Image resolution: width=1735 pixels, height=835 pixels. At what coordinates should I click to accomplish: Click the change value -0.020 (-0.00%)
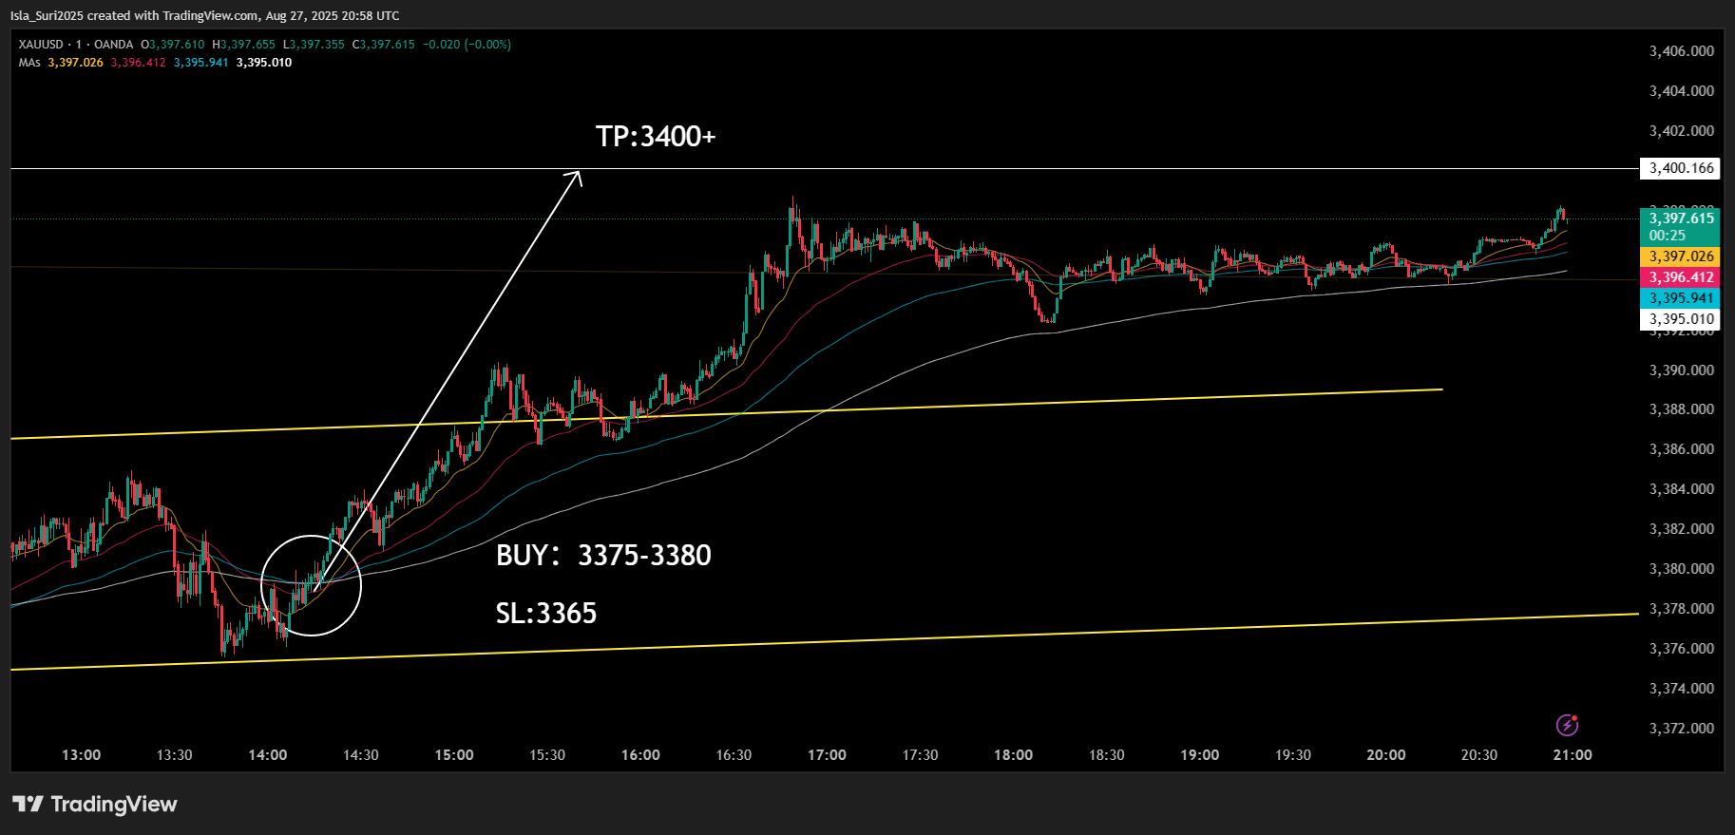pyautogui.click(x=467, y=45)
